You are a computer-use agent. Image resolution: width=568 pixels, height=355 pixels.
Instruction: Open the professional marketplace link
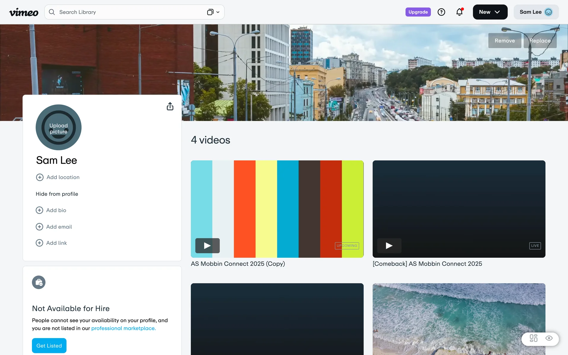[123, 328]
